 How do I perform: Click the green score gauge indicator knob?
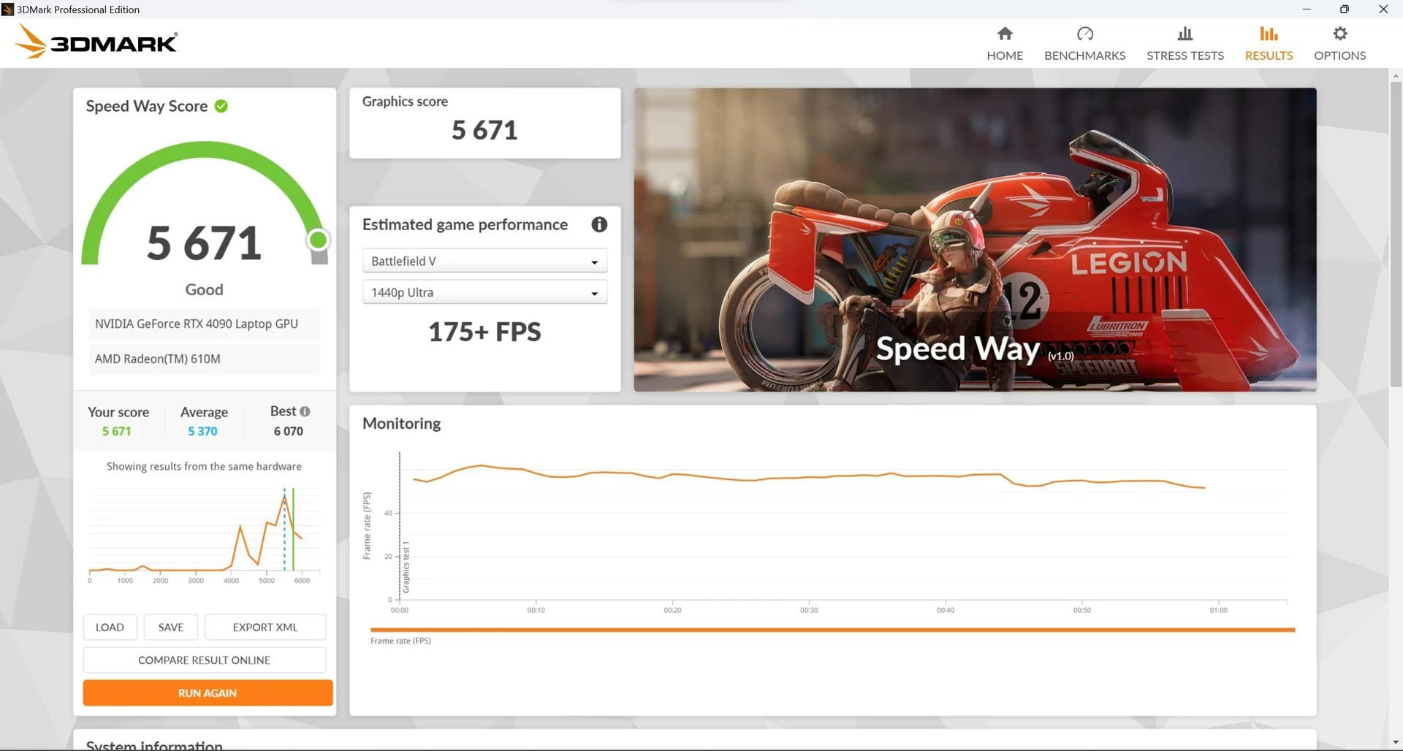coord(318,240)
